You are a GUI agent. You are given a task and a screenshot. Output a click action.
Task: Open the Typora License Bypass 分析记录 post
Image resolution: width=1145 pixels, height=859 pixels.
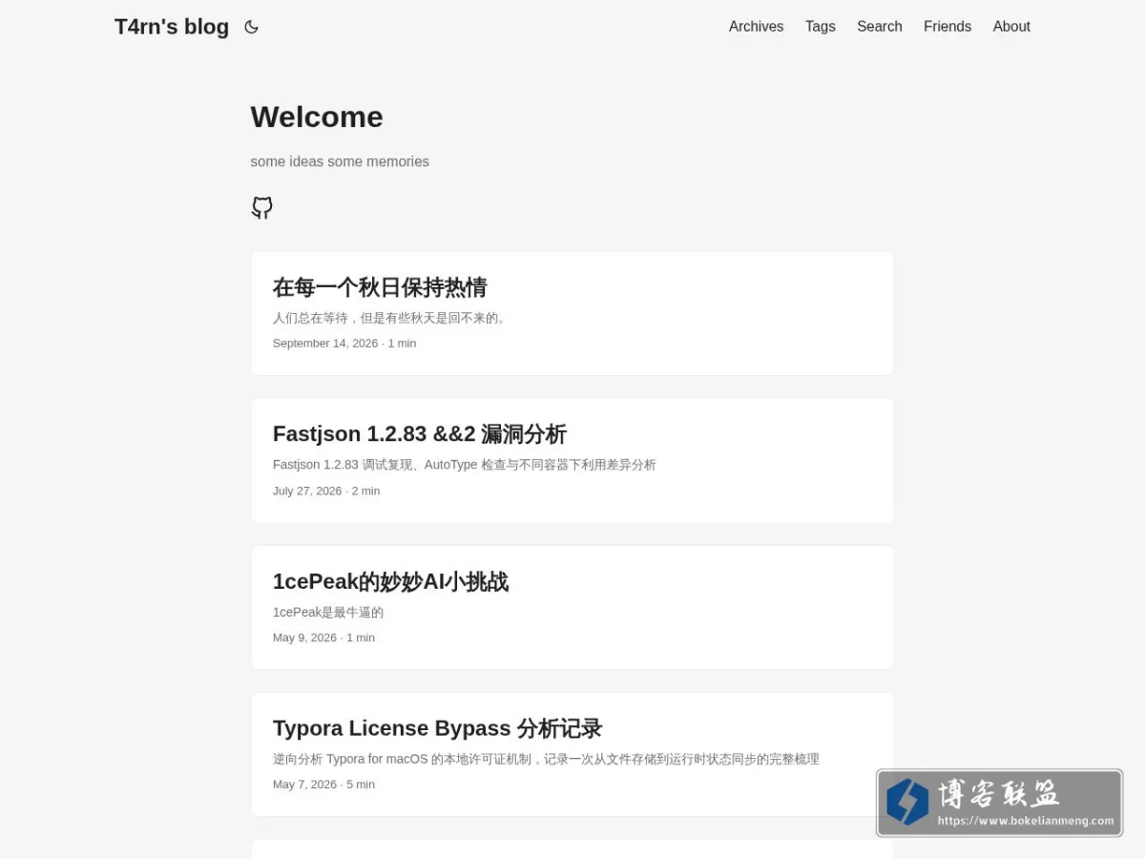(x=437, y=728)
